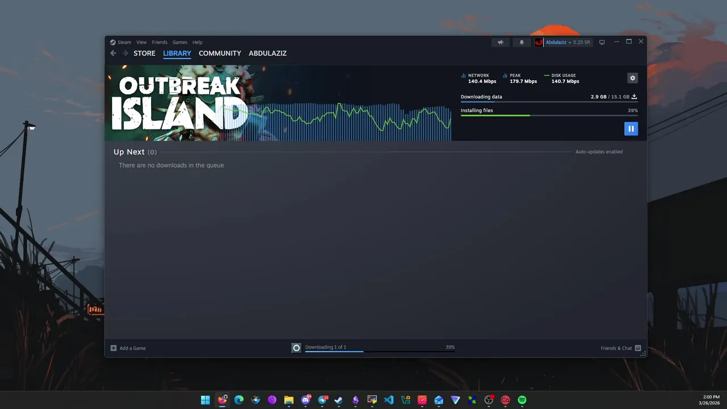This screenshot has width=727, height=409.
Task: Open the Games menu
Action: point(180,42)
